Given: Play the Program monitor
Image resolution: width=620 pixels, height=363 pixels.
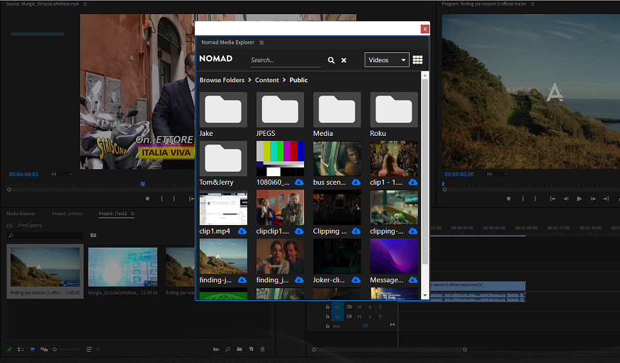Looking at the screenshot, I should click(580, 199).
